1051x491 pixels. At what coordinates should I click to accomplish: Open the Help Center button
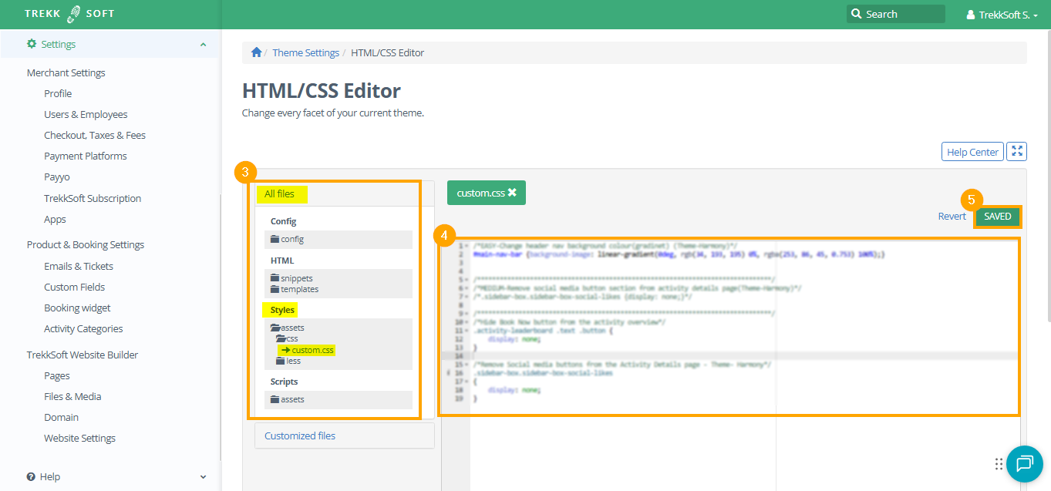pyautogui.click(x=972, y=152)
